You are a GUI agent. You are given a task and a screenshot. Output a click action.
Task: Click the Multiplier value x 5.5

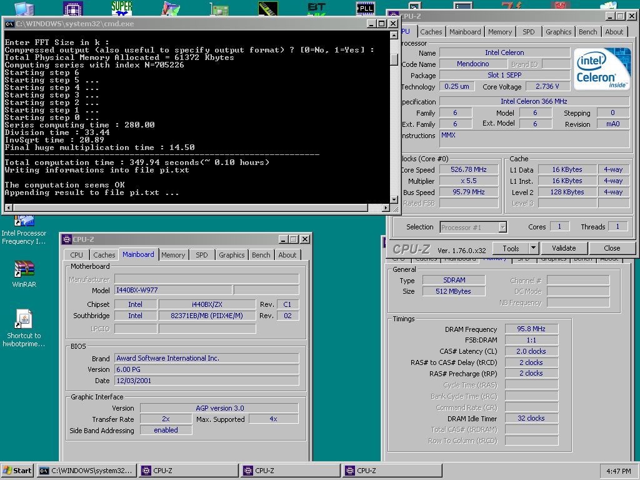point(469,181)
